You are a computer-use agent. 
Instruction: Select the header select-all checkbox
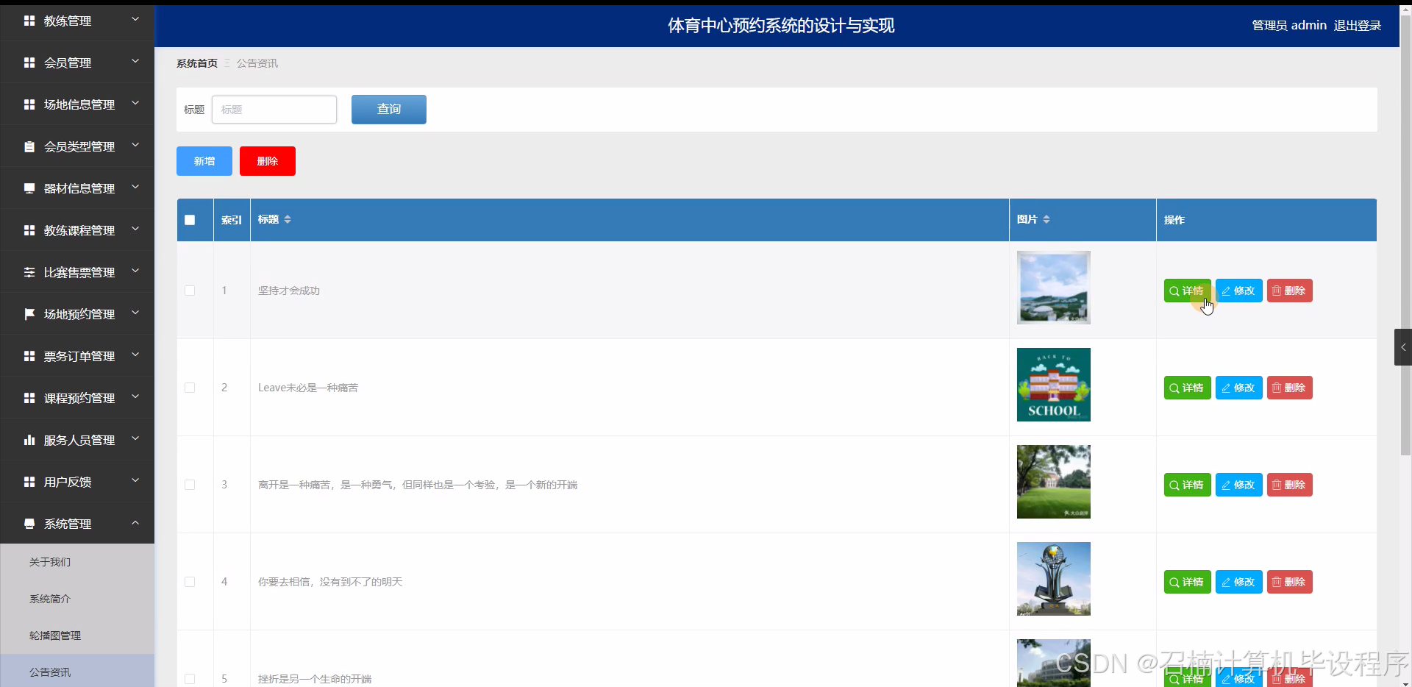190,220
